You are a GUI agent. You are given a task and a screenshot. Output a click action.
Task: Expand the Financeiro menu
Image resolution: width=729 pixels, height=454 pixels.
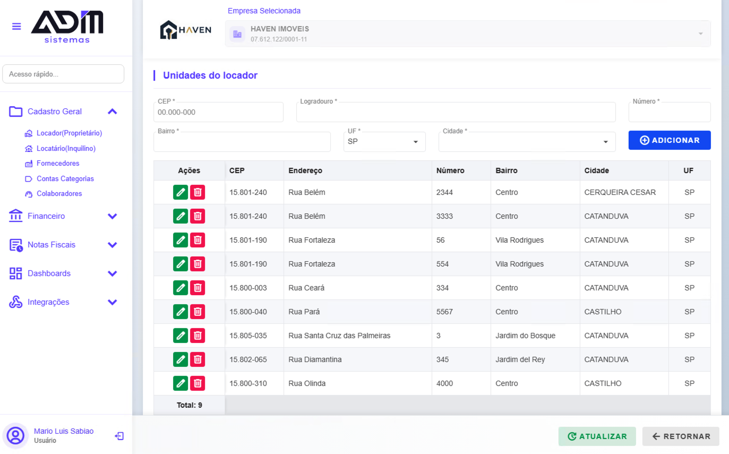[x=112, y=216]
